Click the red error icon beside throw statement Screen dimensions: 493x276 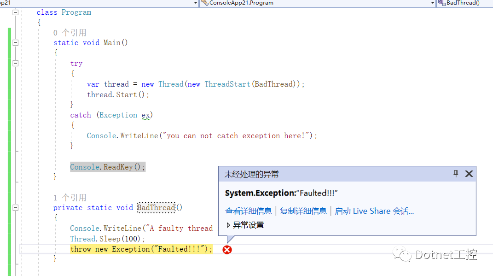click(x=227, y=249)
